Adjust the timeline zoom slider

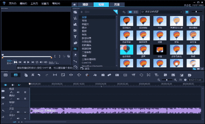(x=167, y=80)
